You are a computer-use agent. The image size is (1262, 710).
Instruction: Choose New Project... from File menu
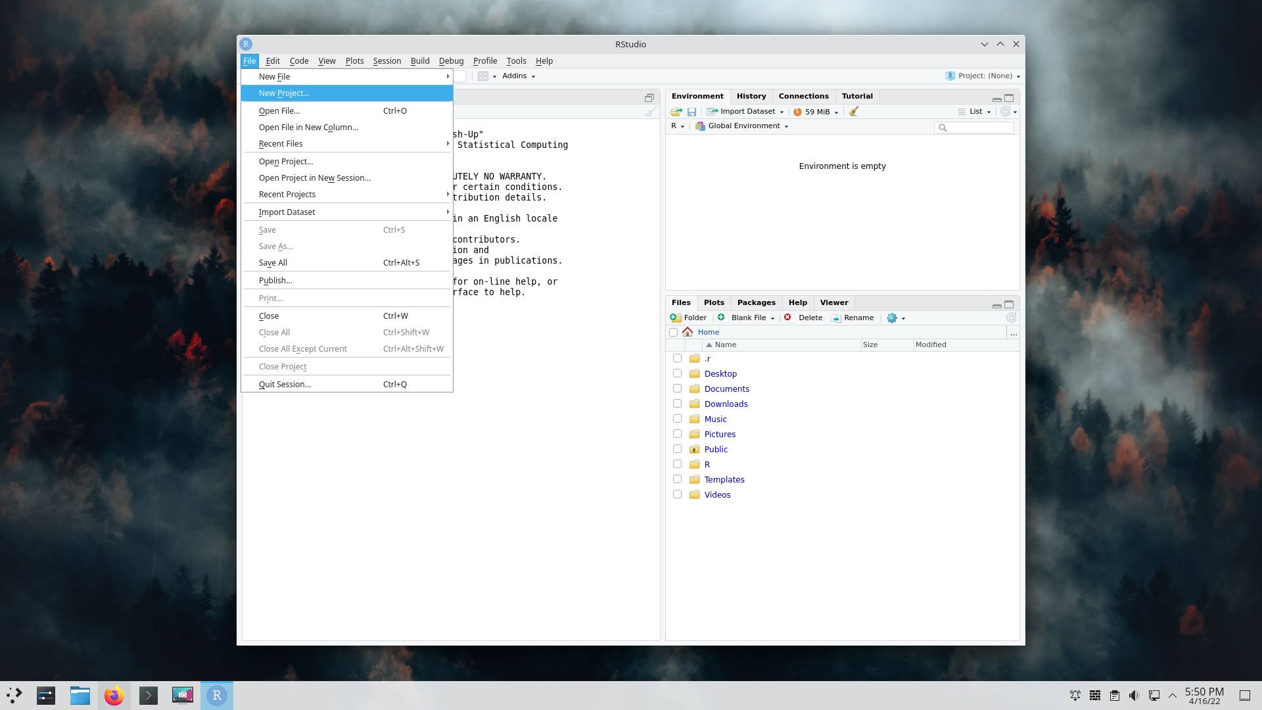pyautogui.click(x=283, y=93)
